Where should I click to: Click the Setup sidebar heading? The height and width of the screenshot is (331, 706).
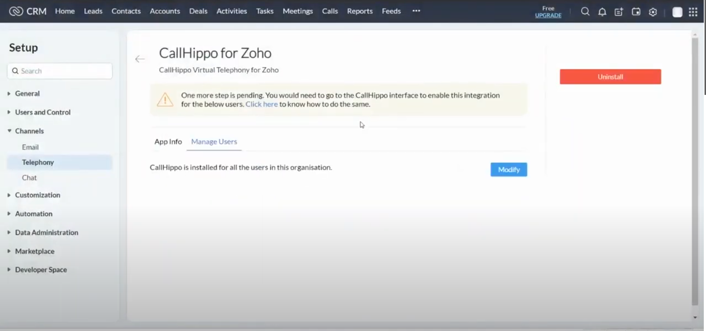point(24,47)
